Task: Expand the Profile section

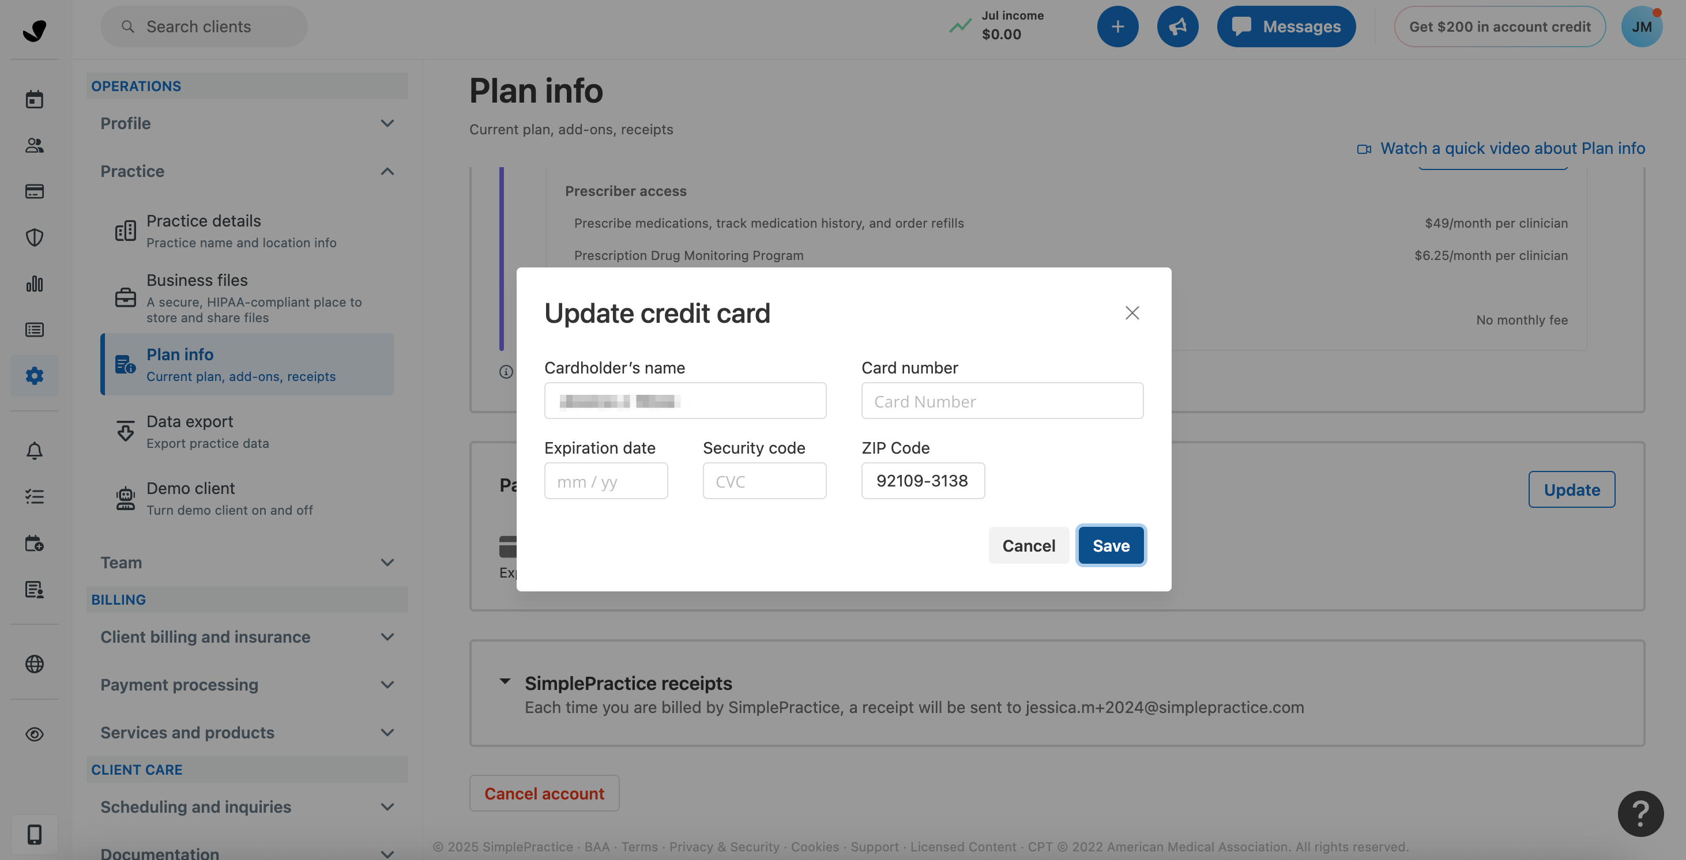Action: click(247, 124)
